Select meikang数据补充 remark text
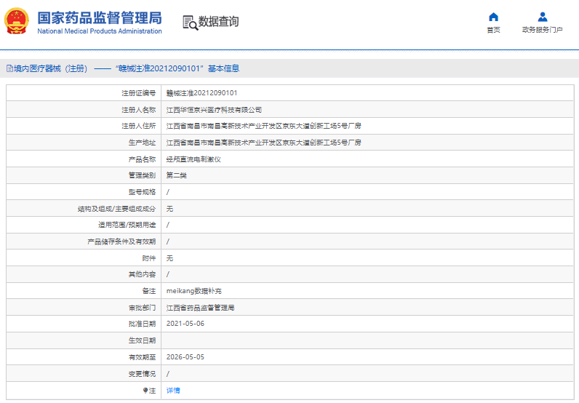The width and height of the screenshot is (579, 403). point(194,291)
